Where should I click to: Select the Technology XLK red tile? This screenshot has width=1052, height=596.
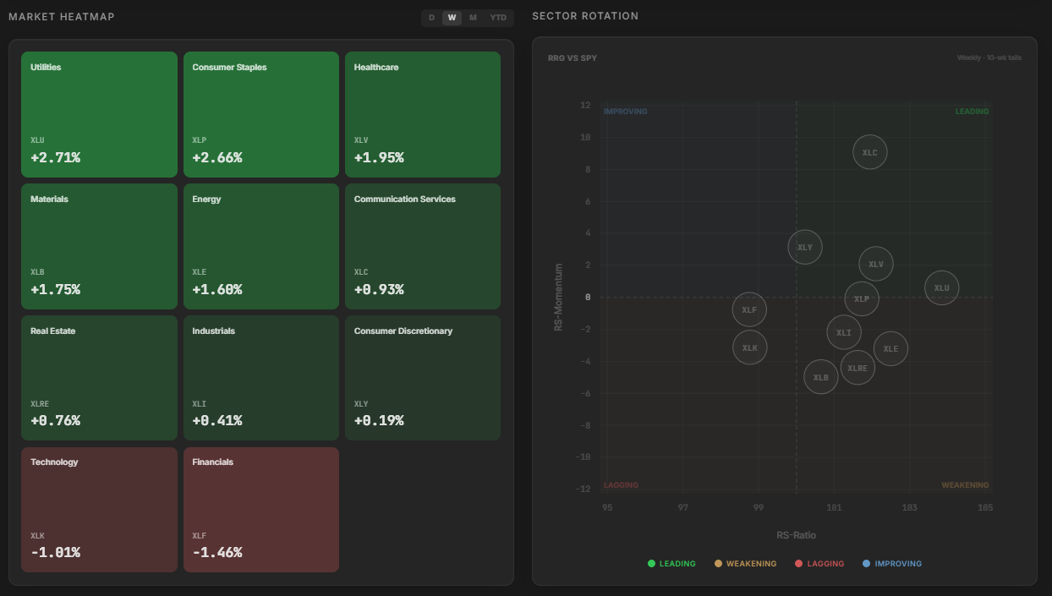(100, 510)
